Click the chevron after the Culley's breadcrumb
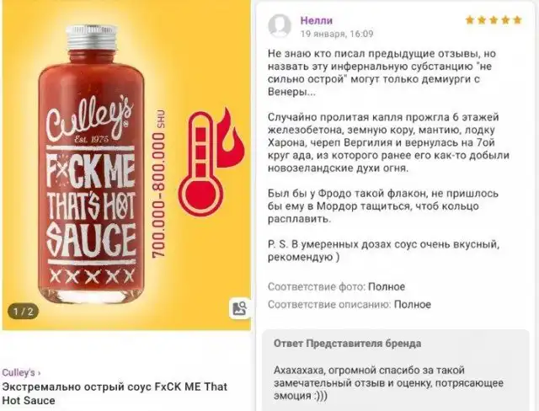539x411 pixels. point(40,373)
